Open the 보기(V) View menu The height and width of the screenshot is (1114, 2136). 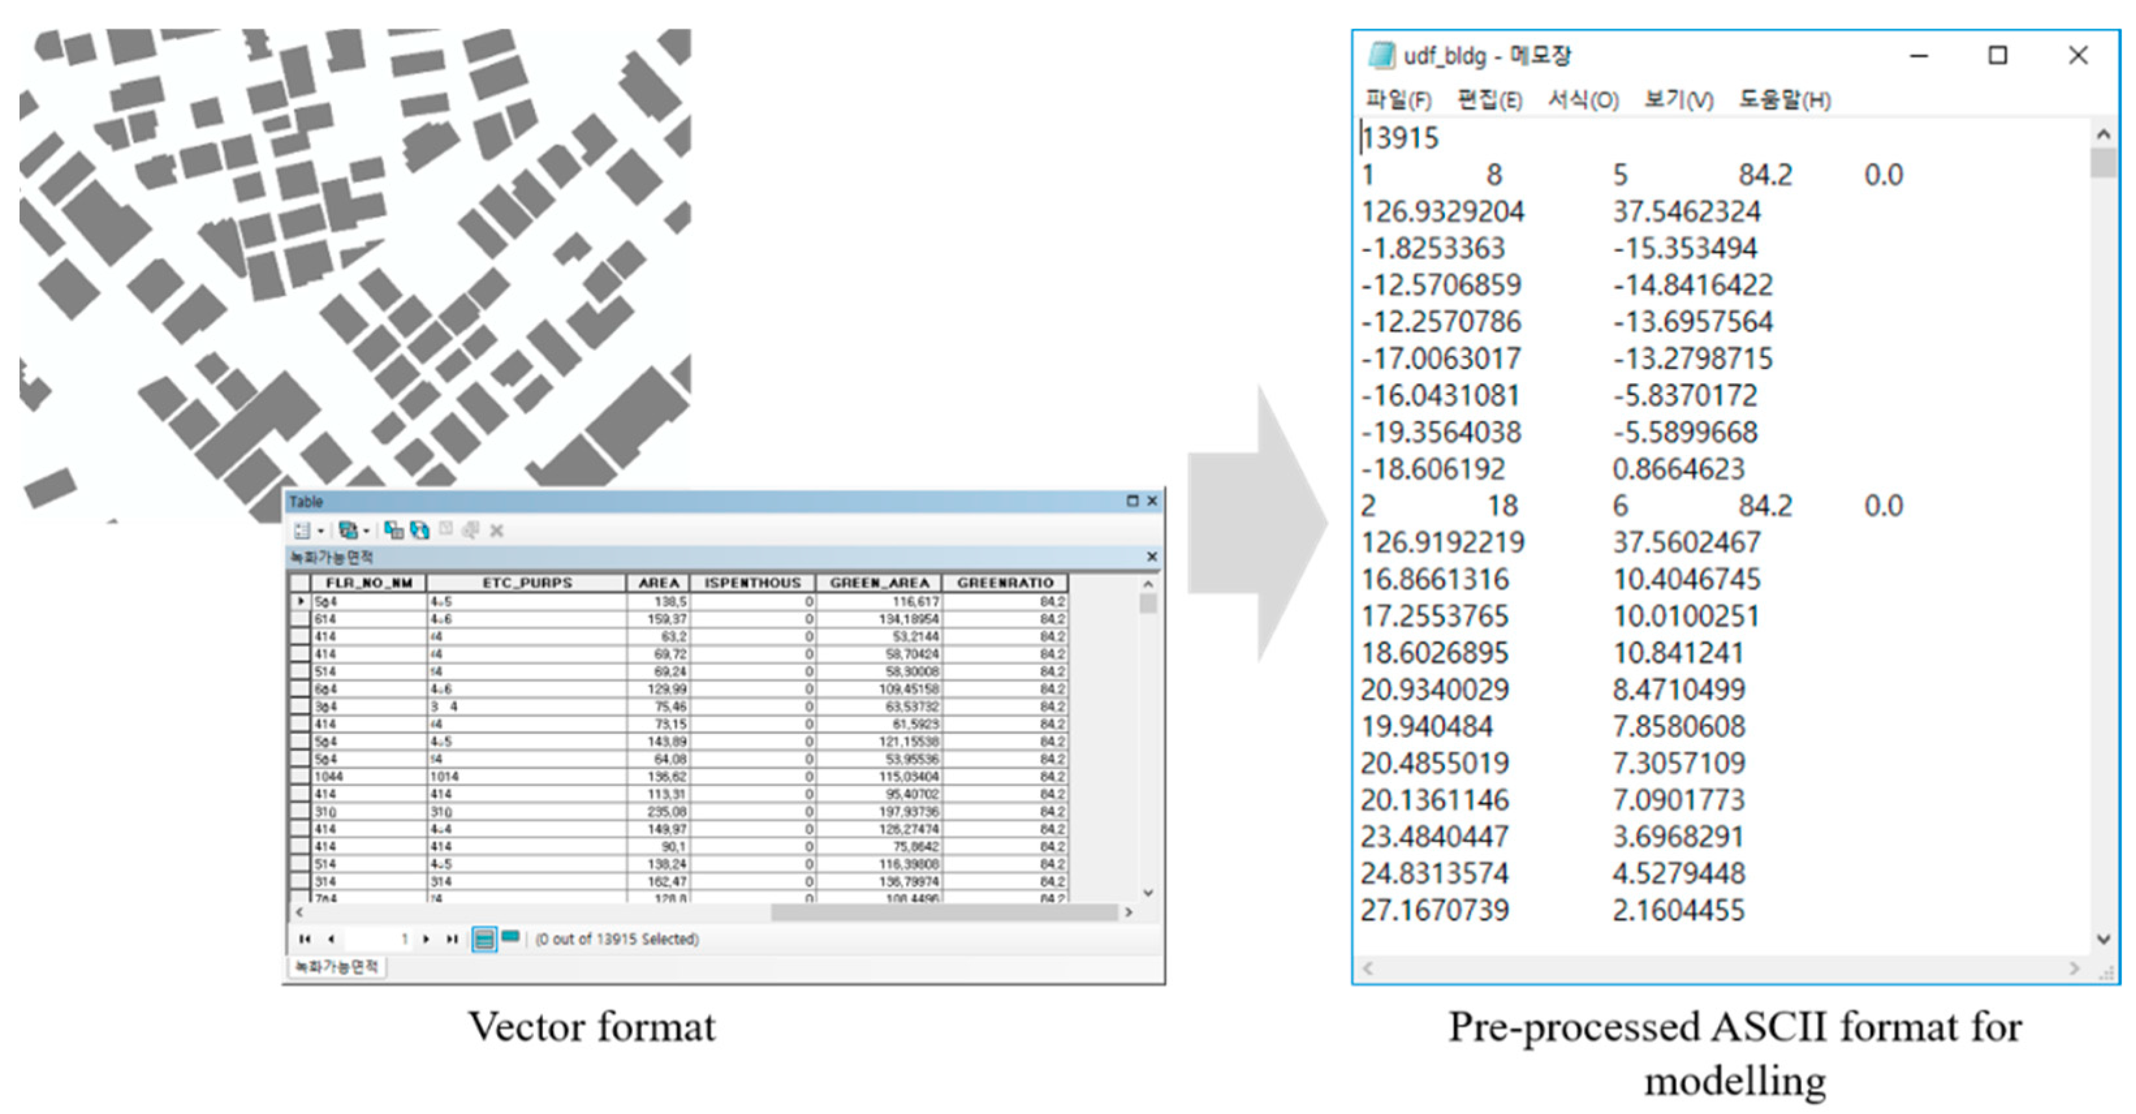(1678, 100)
